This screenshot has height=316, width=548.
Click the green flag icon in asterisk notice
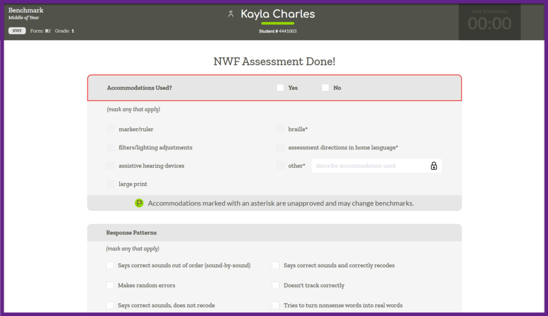[x=139, y=203]
